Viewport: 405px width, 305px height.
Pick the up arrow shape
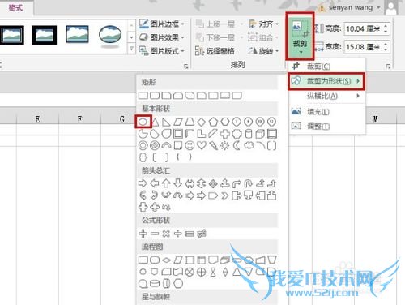pyautogui.click(x=166, y=183)
